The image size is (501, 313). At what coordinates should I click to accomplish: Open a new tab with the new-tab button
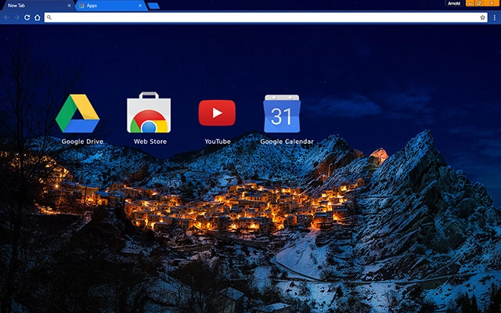coord(153,5)
